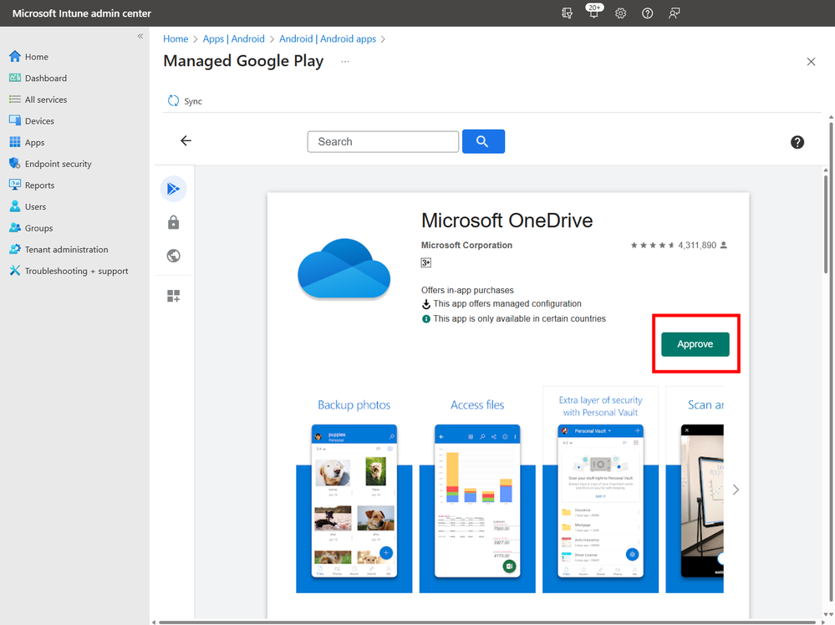
Task: Click the Search input field
Action: (383, 141)
